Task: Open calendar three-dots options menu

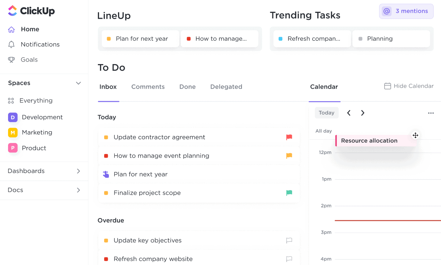Action: (431, 113)
